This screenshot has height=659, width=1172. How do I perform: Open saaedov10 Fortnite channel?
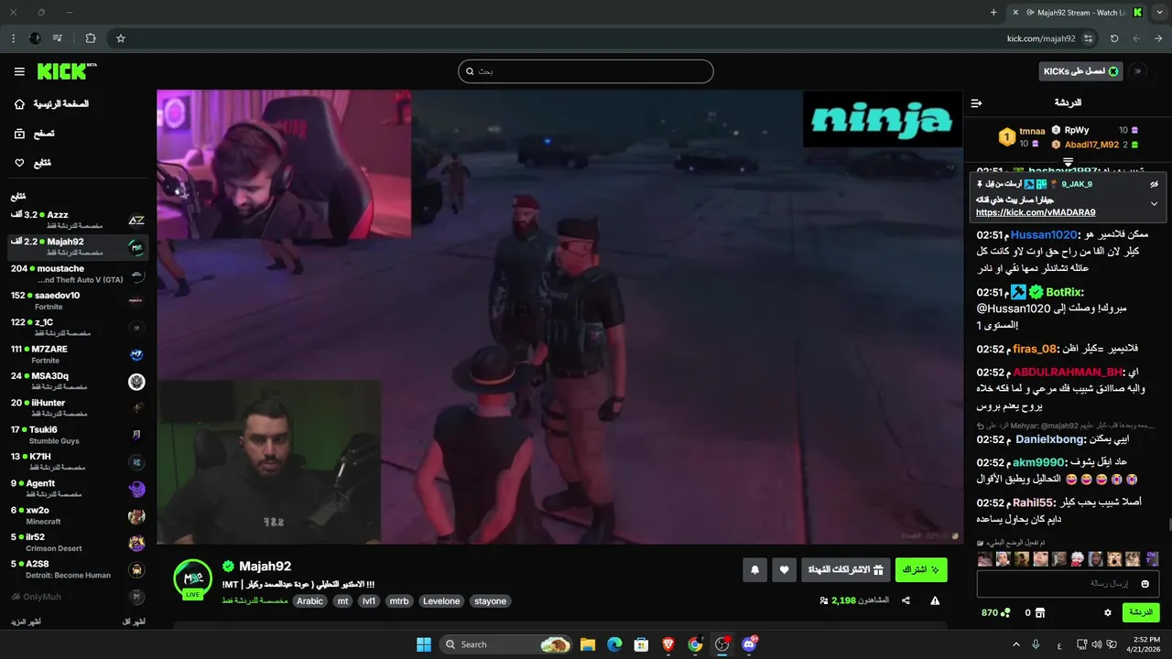78,300
